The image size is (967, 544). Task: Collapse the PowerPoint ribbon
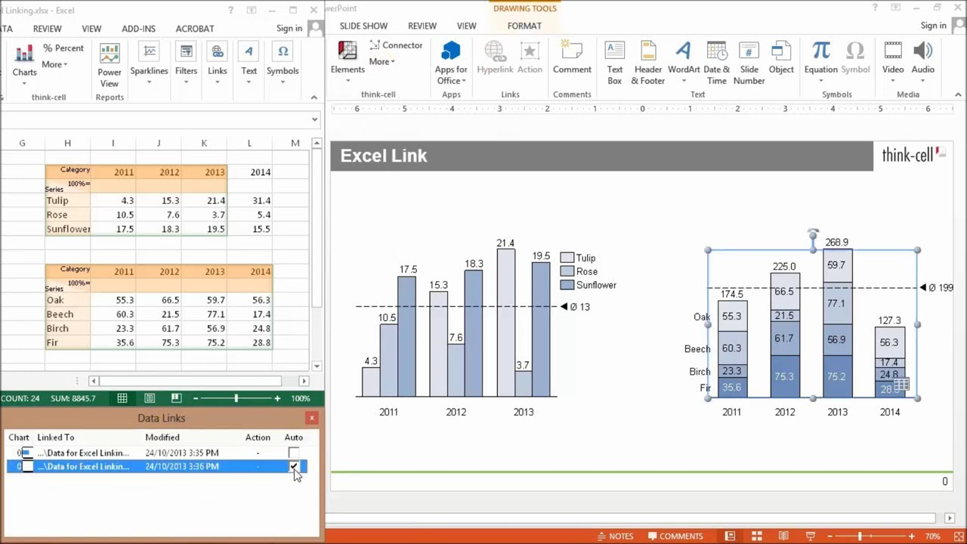[958, 94]
